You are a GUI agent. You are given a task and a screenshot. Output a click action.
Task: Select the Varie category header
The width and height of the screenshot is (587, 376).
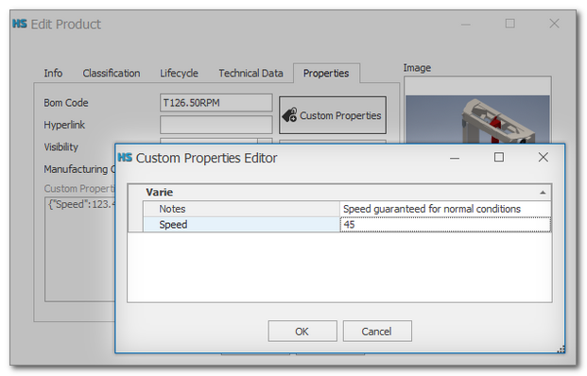click(339, 193)
